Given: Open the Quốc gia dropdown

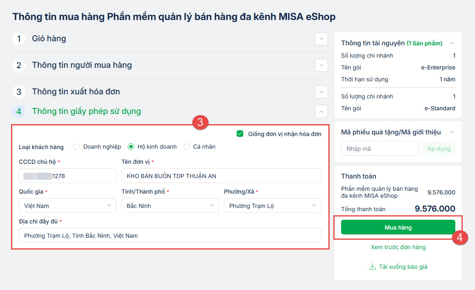Looking at the screenshot, I should [x=68, y=206].
